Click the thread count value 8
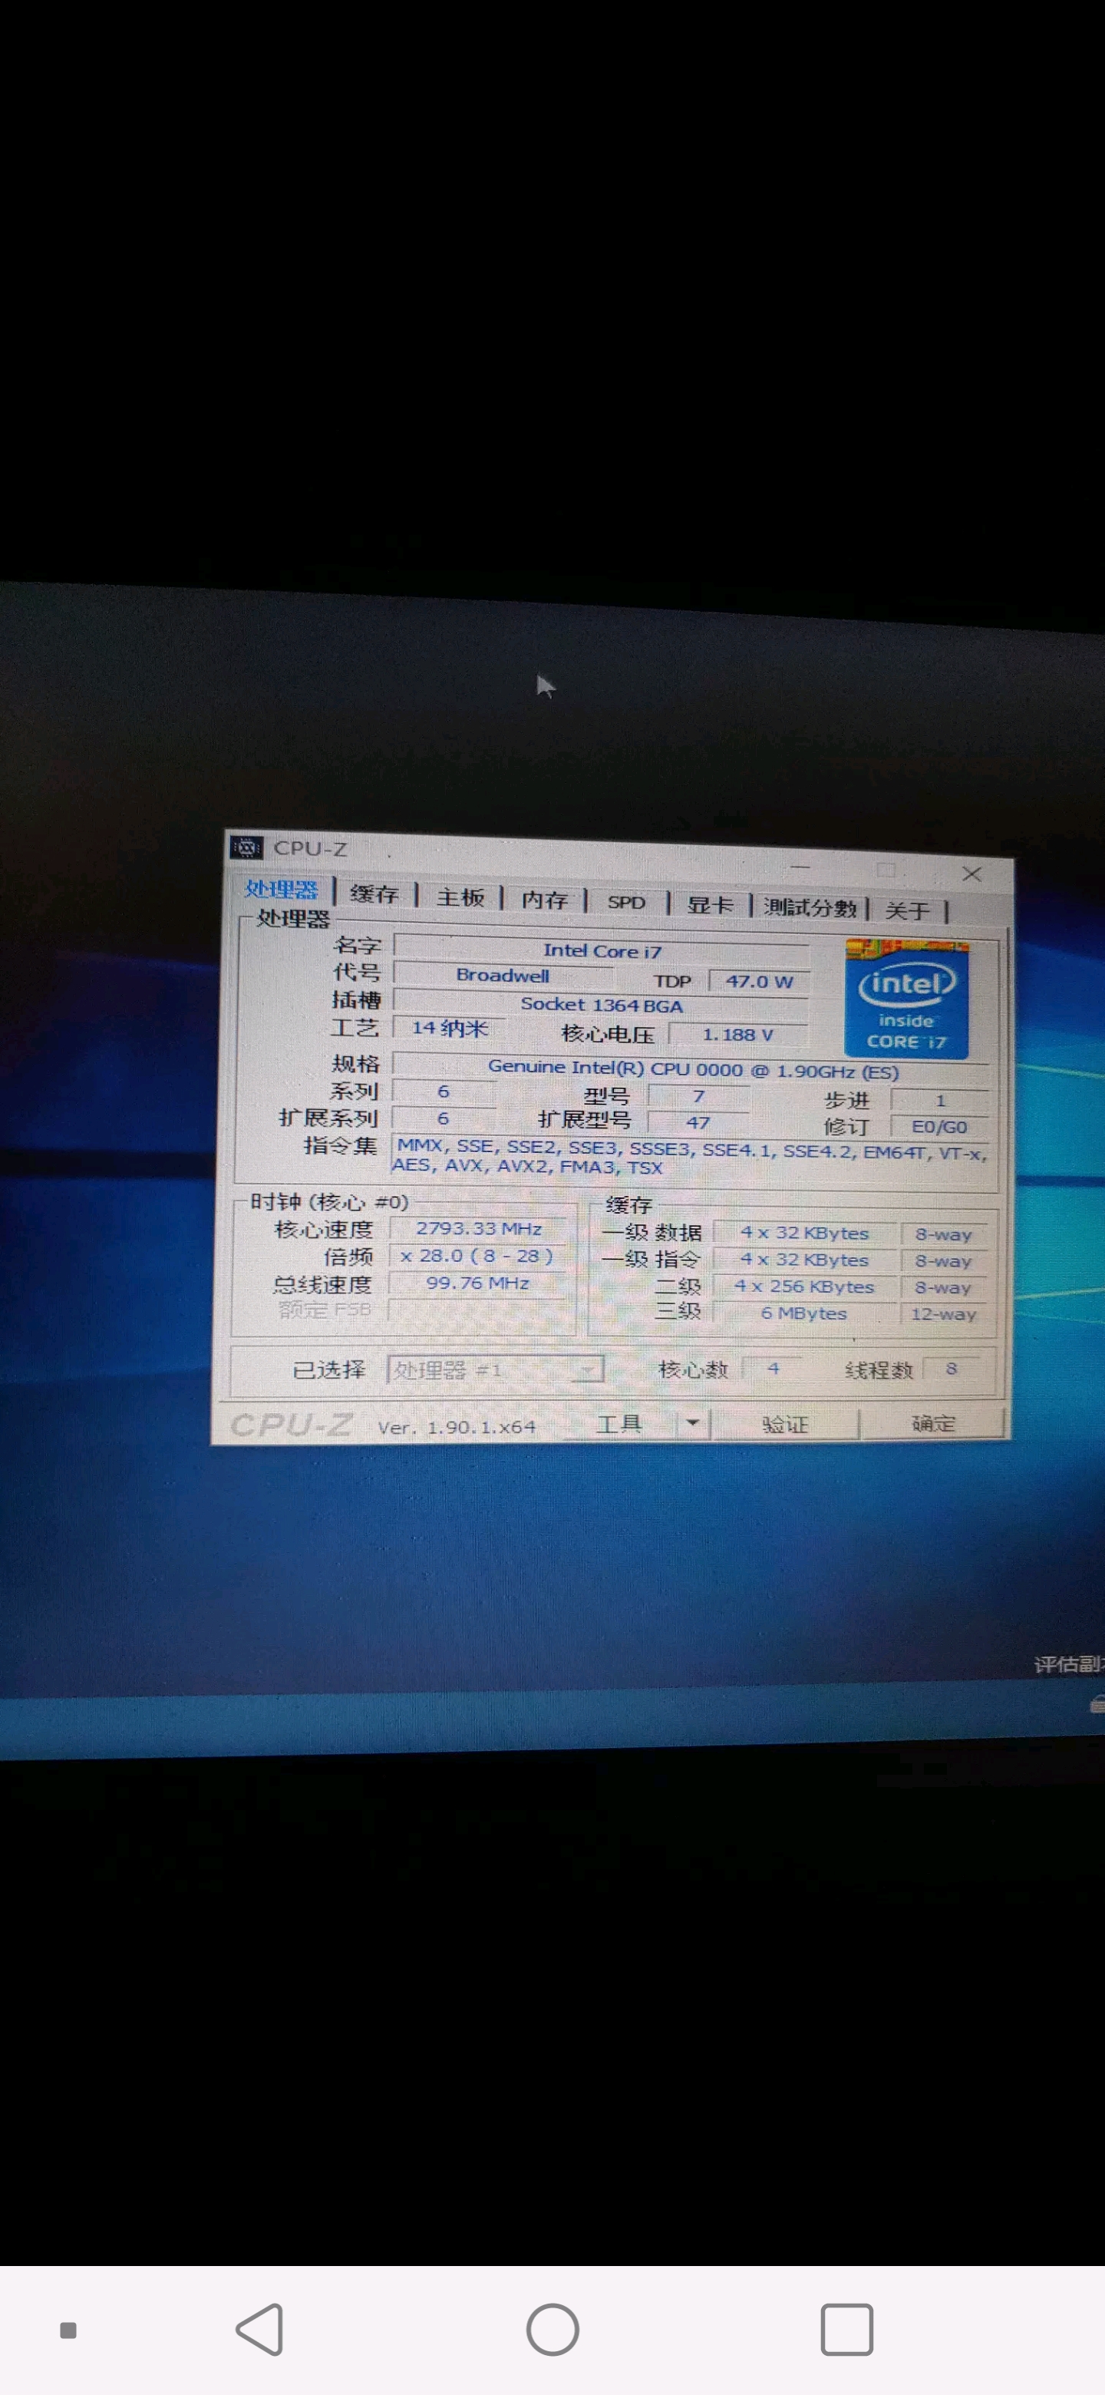1105x2395 pixels. pyautogui.click(x=951, y=1369)
